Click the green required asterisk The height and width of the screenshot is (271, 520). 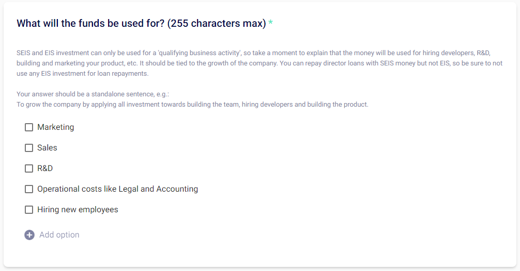[x=271, y=24]
